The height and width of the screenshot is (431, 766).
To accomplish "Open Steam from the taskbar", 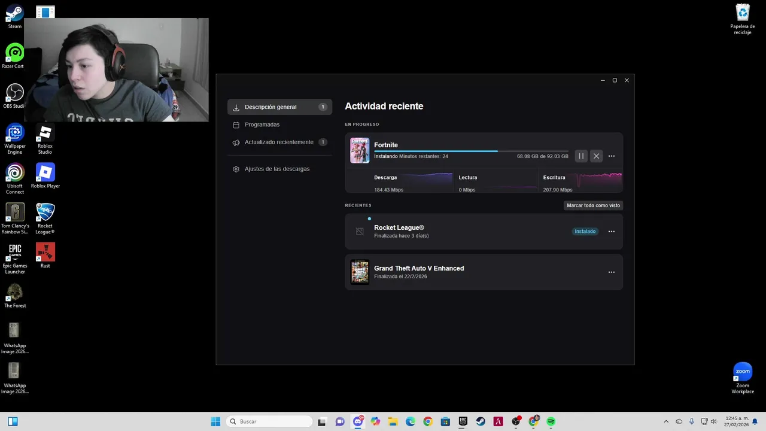I will 481,421.
